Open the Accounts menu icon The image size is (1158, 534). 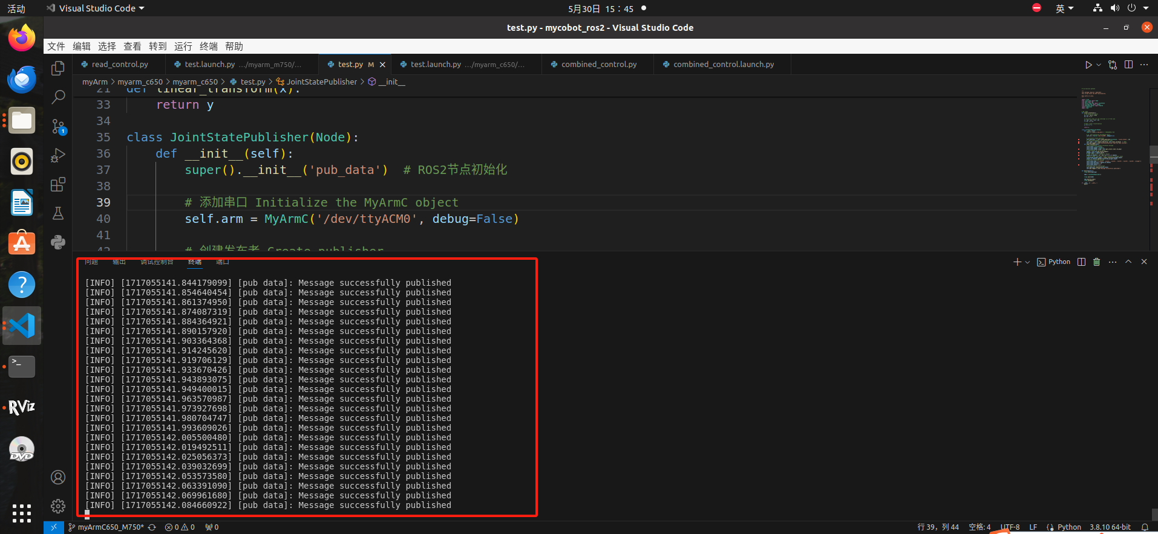click(x=58, y=477)
